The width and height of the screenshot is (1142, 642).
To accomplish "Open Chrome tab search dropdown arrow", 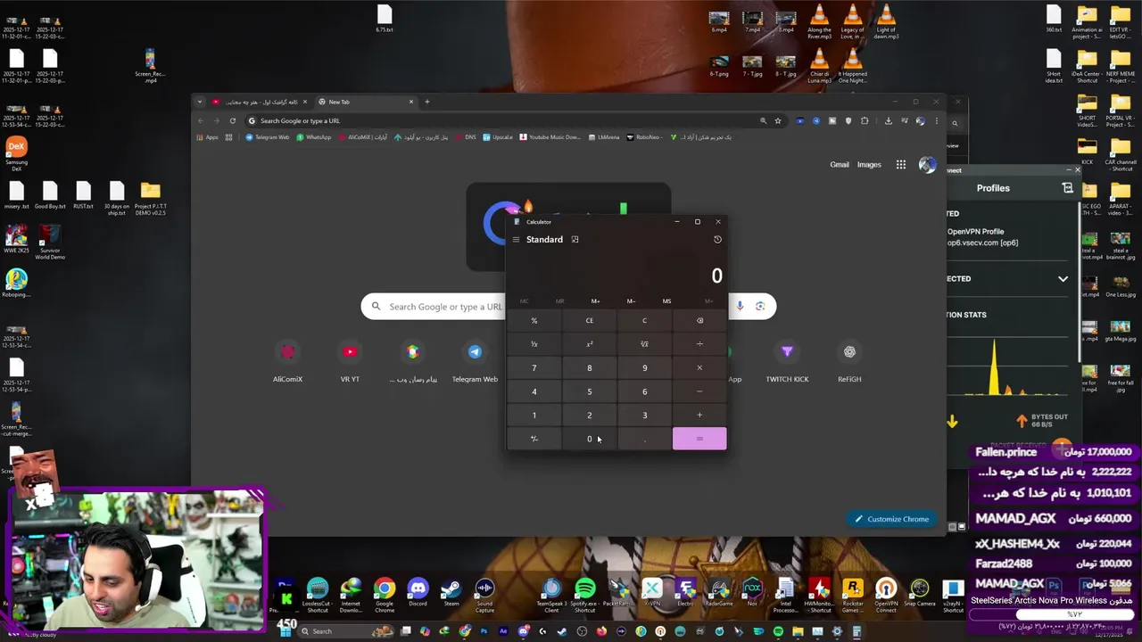I will [200, 102].
